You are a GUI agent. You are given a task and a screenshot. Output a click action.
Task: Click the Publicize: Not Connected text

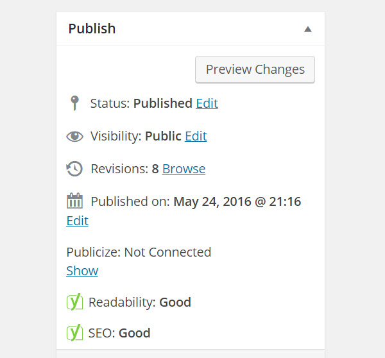pyautogui.click(x=139, y=252)
